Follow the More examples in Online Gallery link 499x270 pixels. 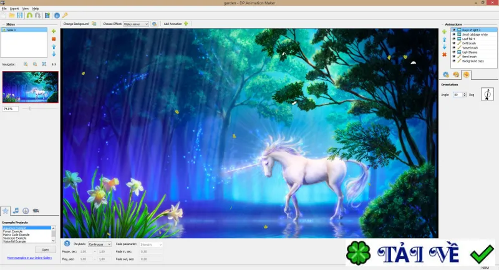coord(29,258)
